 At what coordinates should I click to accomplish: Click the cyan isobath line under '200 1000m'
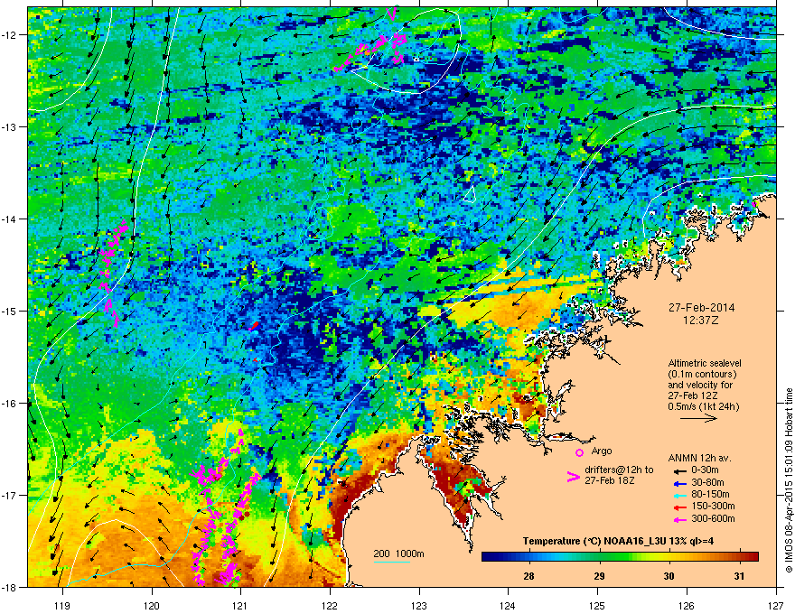click(x=391, y=563)
